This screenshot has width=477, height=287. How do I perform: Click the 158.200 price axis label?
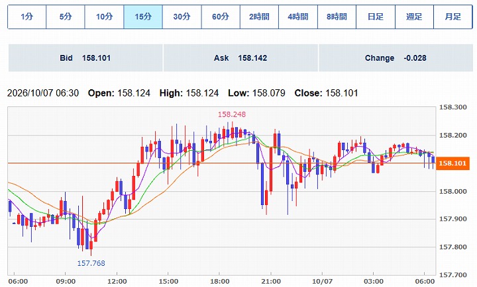click(452, 136)
